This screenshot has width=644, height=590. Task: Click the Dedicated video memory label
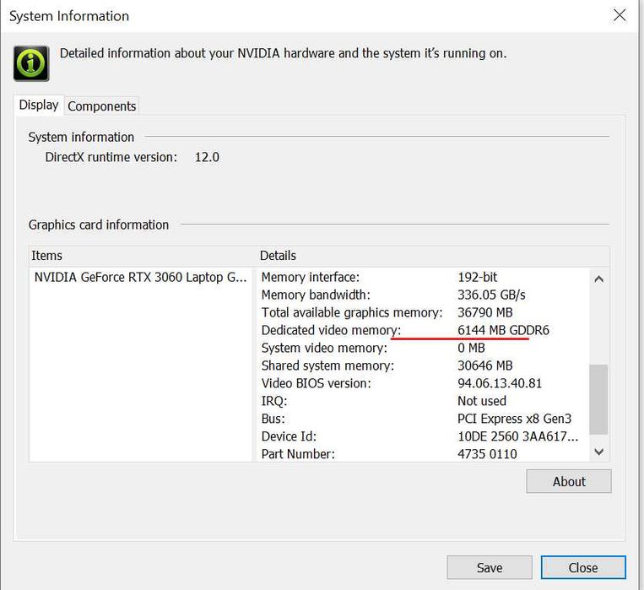click(331, 330)
